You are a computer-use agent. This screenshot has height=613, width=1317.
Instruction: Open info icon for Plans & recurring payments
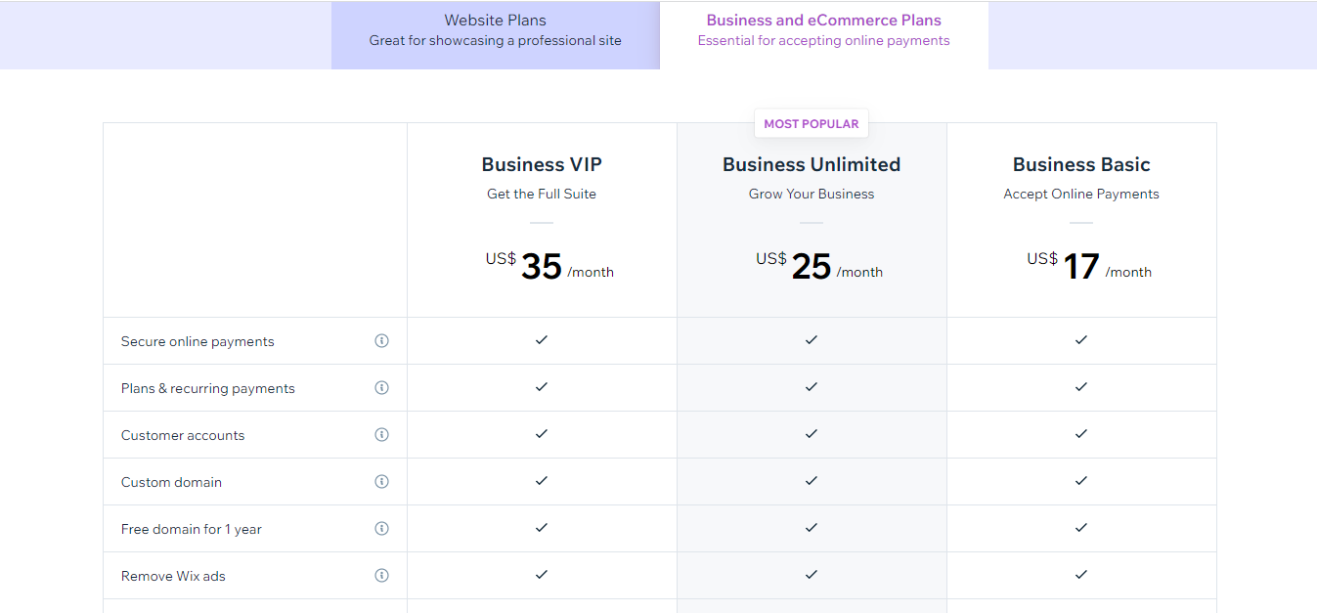point(381,388)
